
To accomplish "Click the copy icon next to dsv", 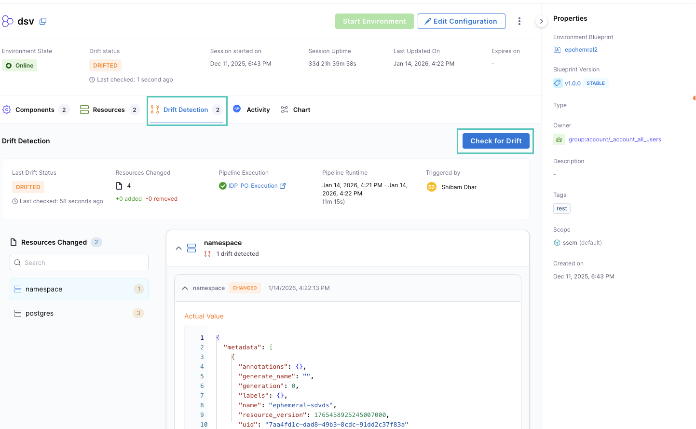I will (x=43, y=21).
